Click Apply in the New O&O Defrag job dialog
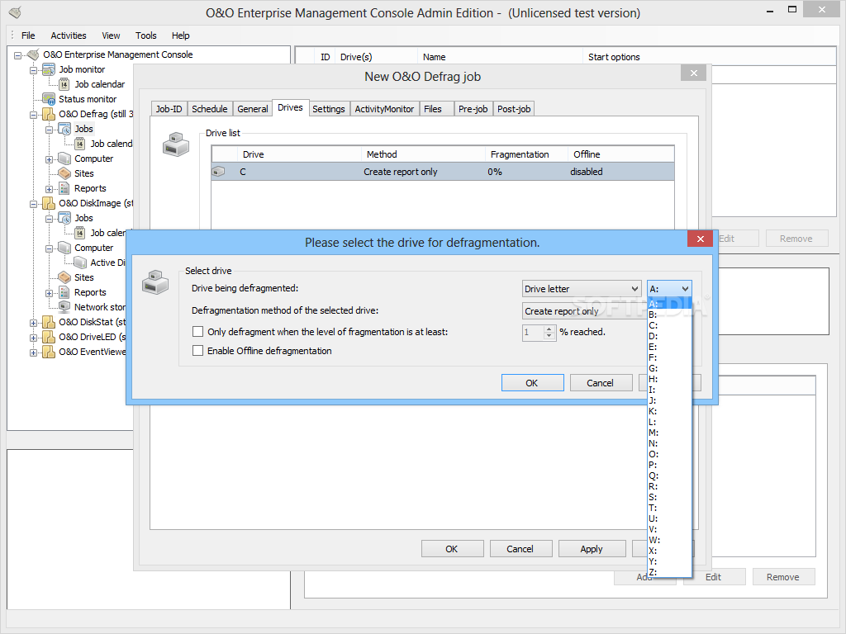 tap(592, 549)
